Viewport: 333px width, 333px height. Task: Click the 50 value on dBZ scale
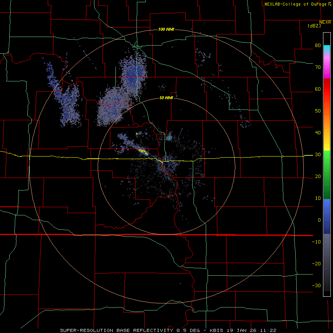click(318, 111)
